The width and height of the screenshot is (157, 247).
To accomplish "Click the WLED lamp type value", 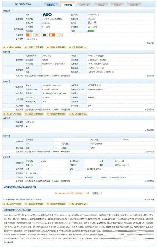I will pyautogui.click(x=43, y=161).
